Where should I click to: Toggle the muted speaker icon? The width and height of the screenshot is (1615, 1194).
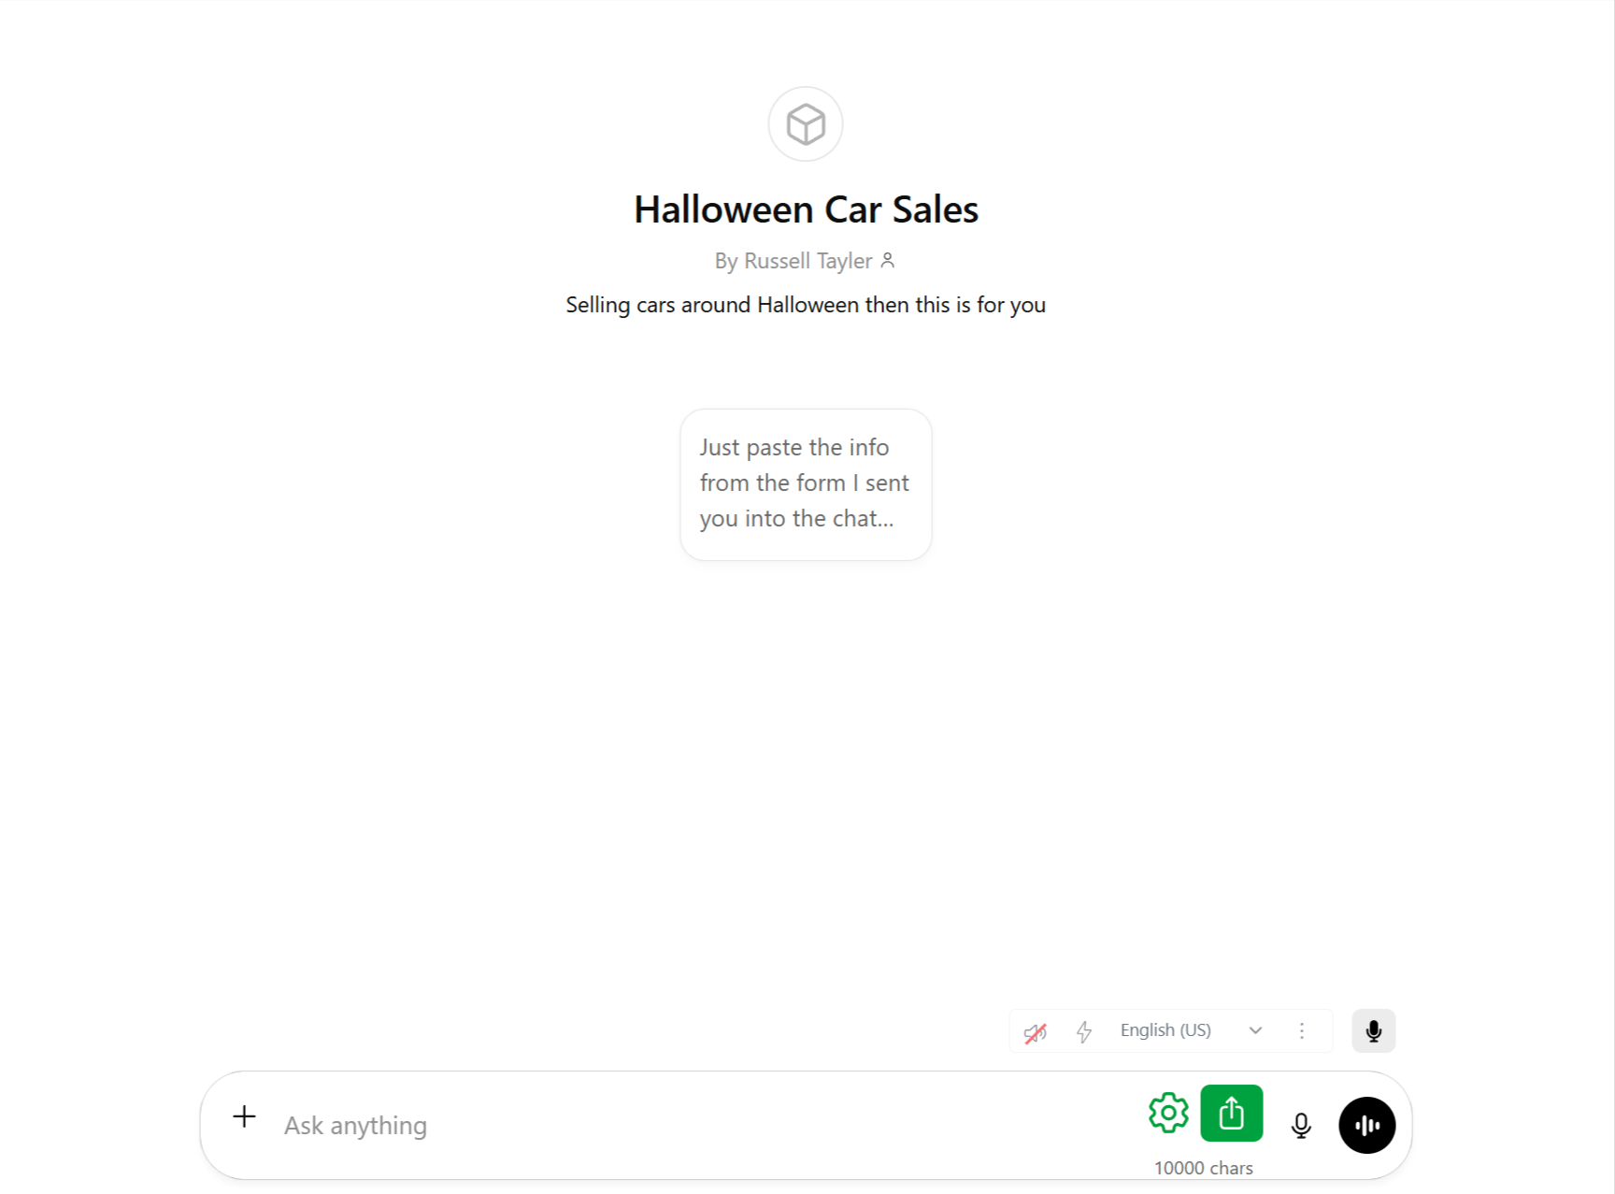tap(1036, 1031)
